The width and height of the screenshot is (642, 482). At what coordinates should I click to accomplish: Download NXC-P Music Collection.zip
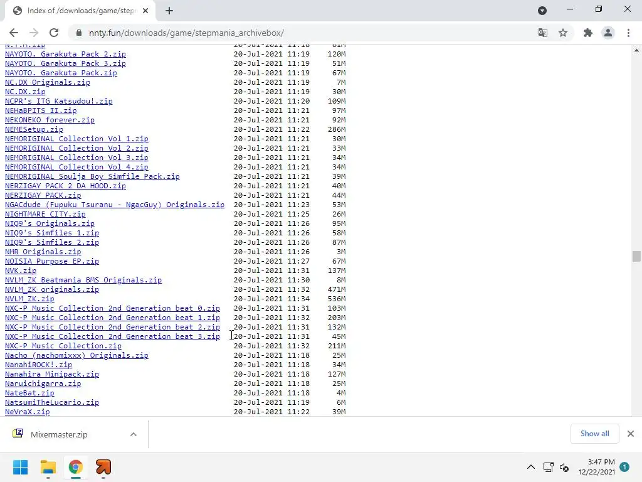pyautogui.click(x=63, y=346)
